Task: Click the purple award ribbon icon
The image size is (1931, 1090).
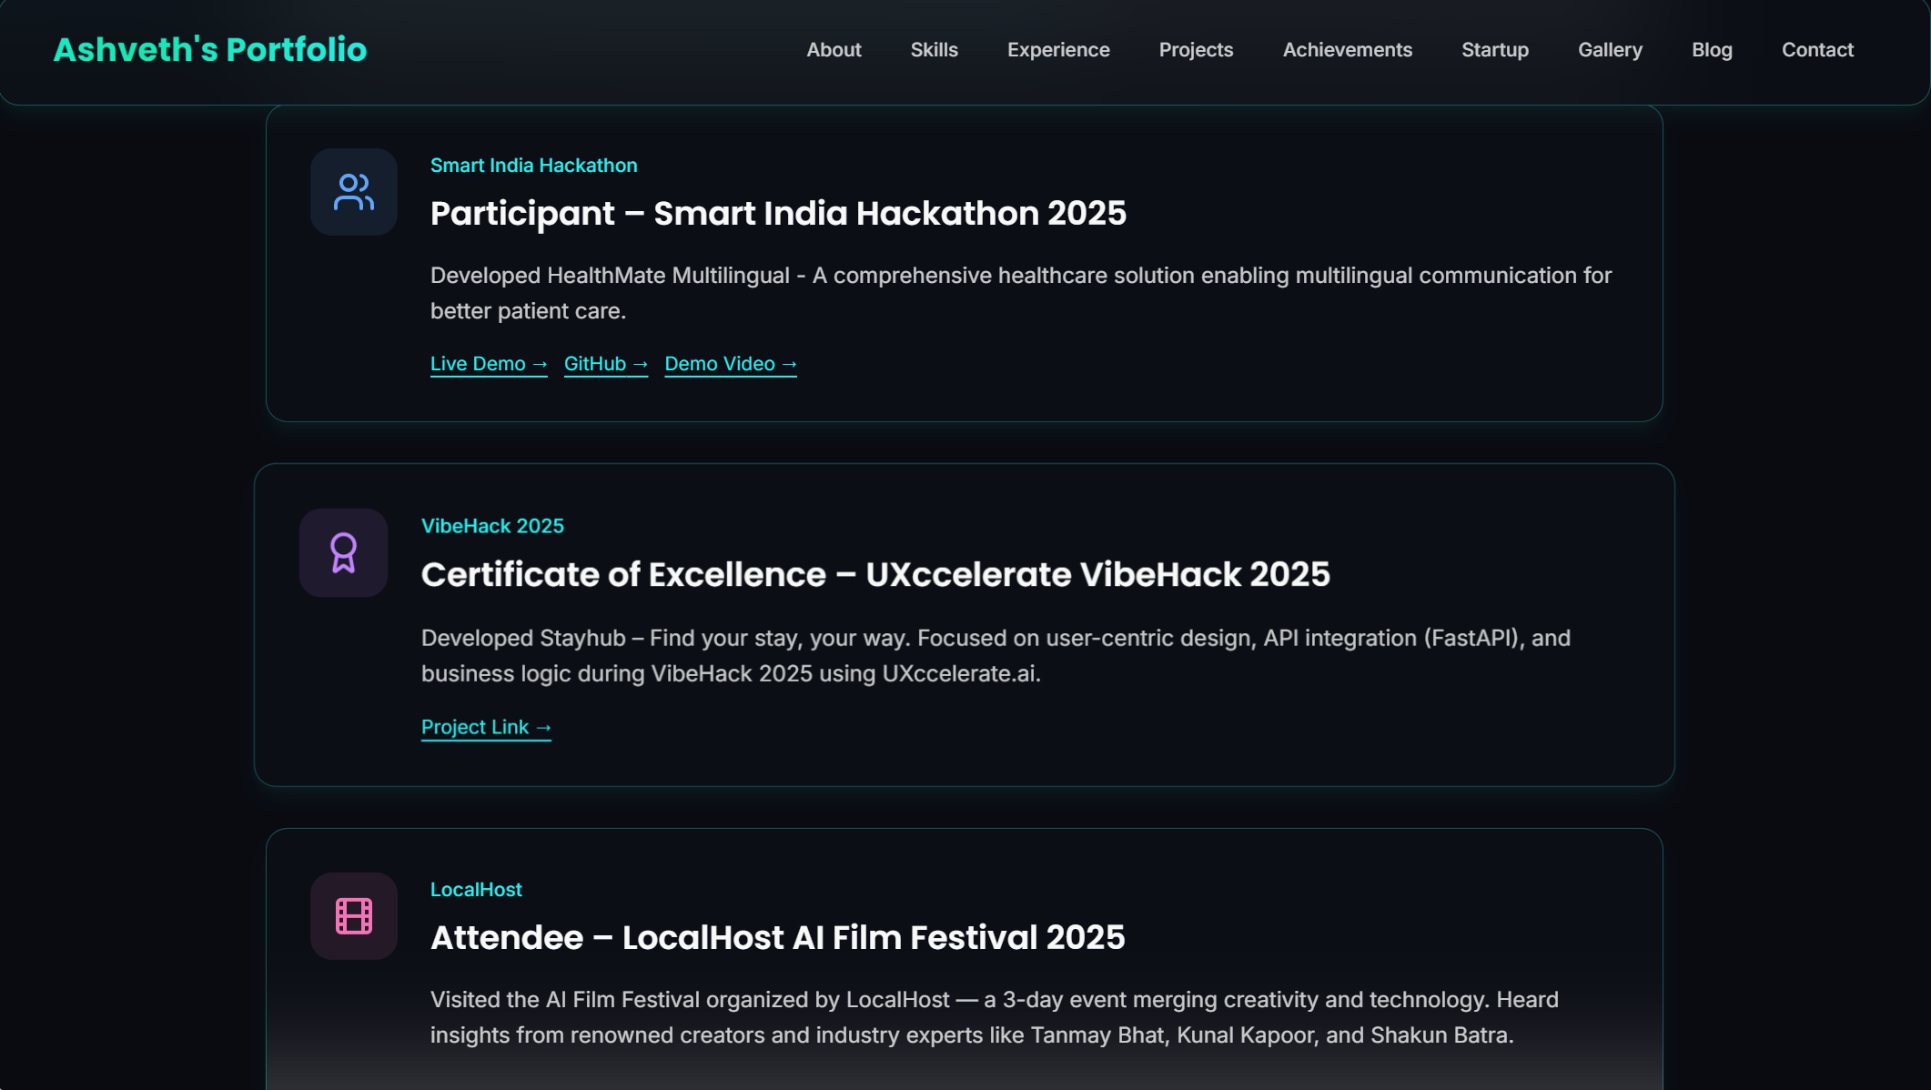Action: click(x=343, y=552)
